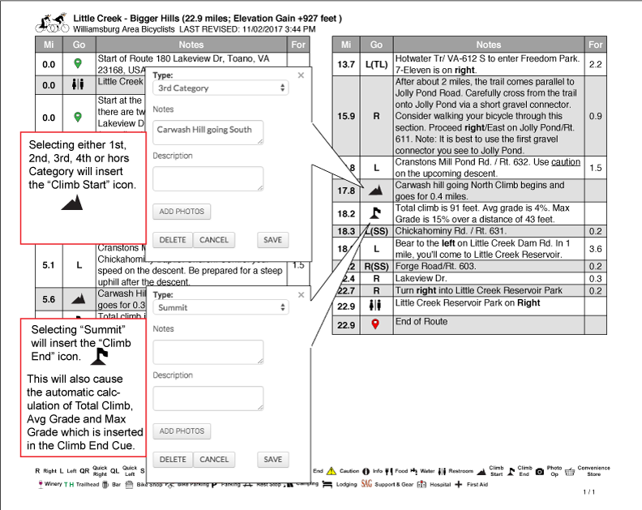Click the Notes field containing Carwash Hill going South
The width and height of the screenshot is (642, 510).
click(x=208, y=132)
